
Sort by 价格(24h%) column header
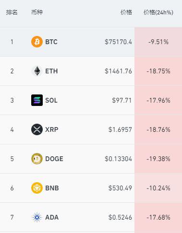tap(158, 12)
